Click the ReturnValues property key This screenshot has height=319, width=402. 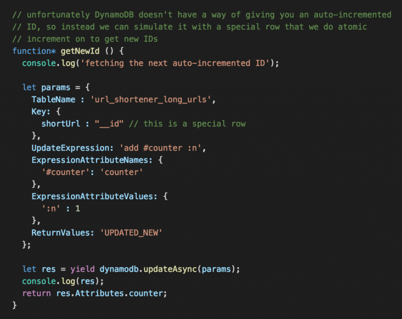[x=60, y=233]
